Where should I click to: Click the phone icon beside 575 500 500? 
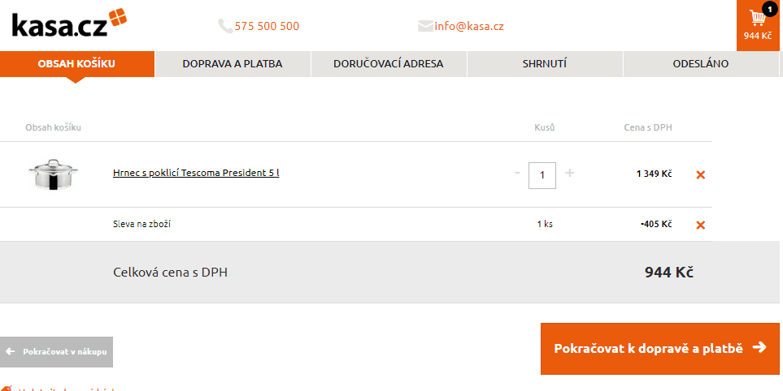[225, 26]
